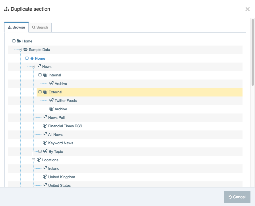
Task: Click the open folder icon beside Sample Data
Action: [x=25, y=50]
